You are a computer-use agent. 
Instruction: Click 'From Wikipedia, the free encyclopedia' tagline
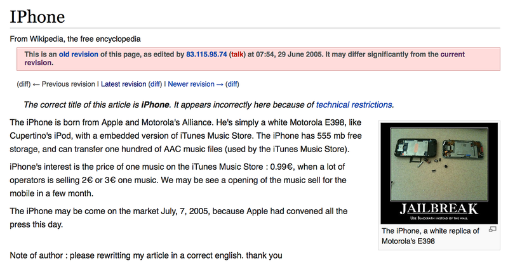coord(75,39)
